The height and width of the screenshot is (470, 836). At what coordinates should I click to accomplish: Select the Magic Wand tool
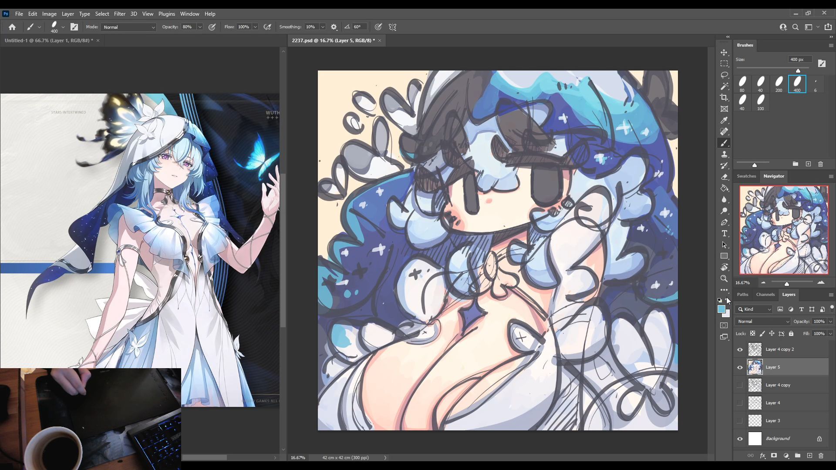tap(724, 86)
